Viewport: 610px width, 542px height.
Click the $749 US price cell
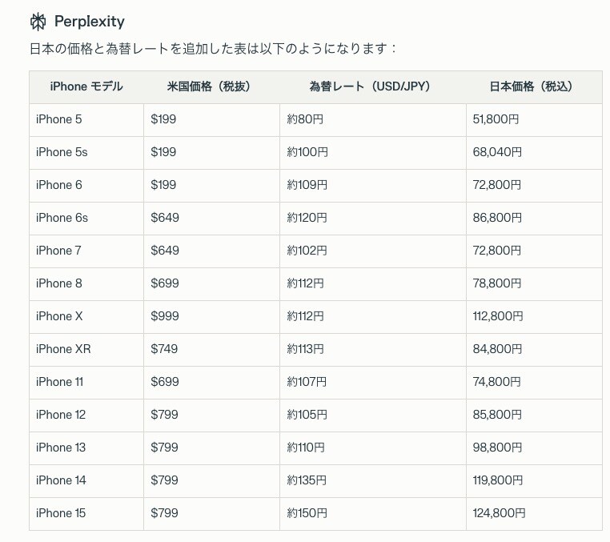pos(164,349)
